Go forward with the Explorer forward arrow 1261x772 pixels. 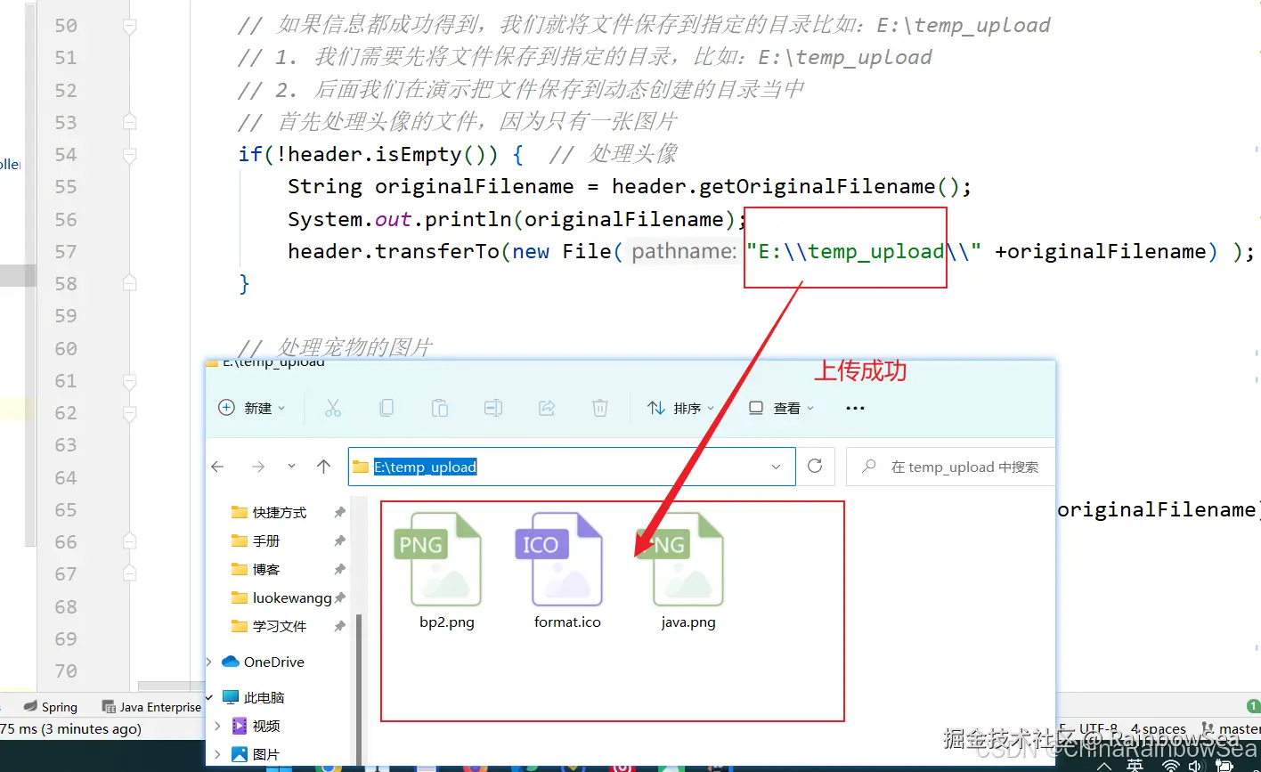pos(258,467)
